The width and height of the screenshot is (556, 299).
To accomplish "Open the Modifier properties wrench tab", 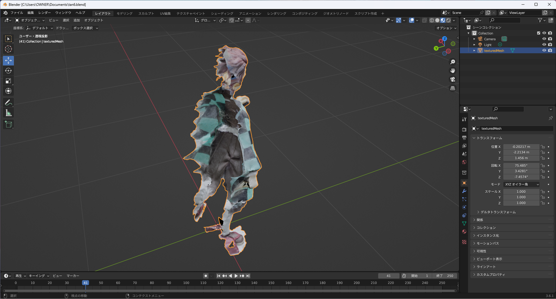I will click(464, 191).
